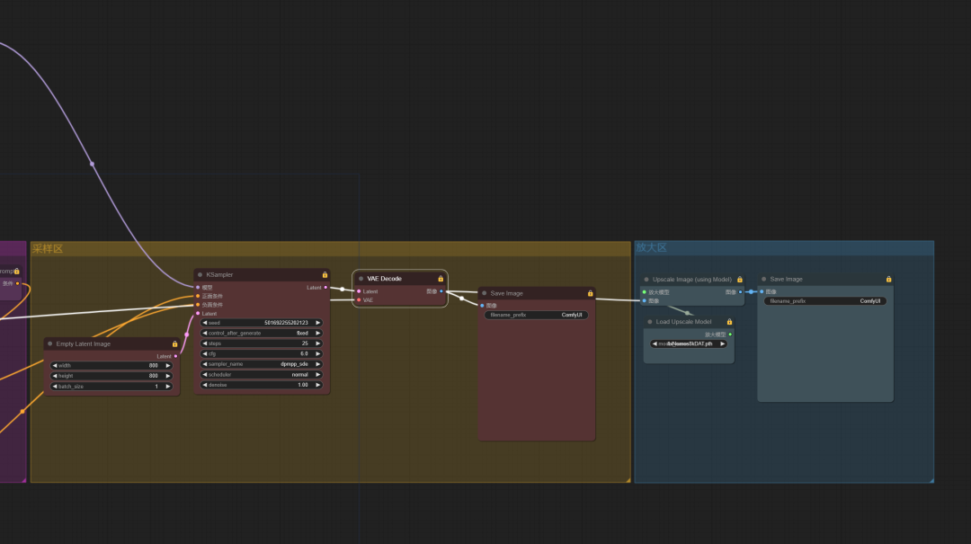Click lock icon on Load Upscale Model node
This screenshot has width=971, height=544.
[729, 322]
